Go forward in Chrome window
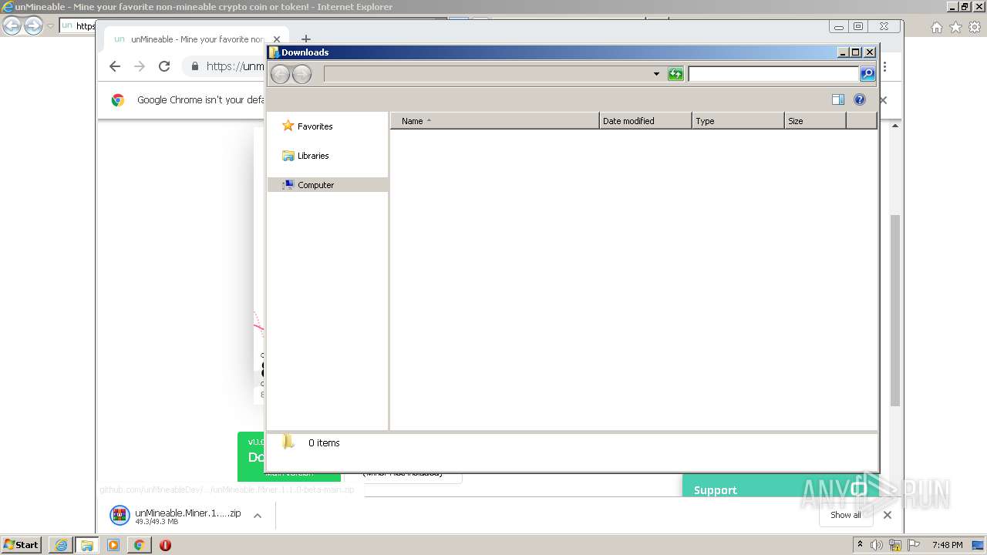 tap(140, 66)
